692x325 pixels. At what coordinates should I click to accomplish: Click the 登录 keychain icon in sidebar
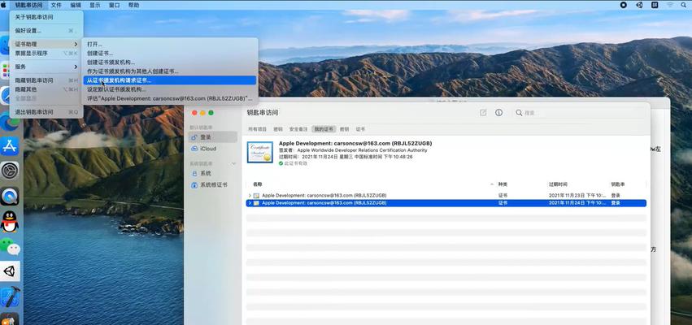[x=194, y=137]
